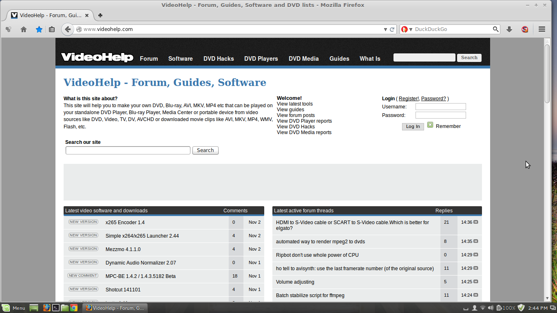Open Simple x264/x265 Launcher 2.44
Screen dimensions: 557x313
(x=142, y=236)
